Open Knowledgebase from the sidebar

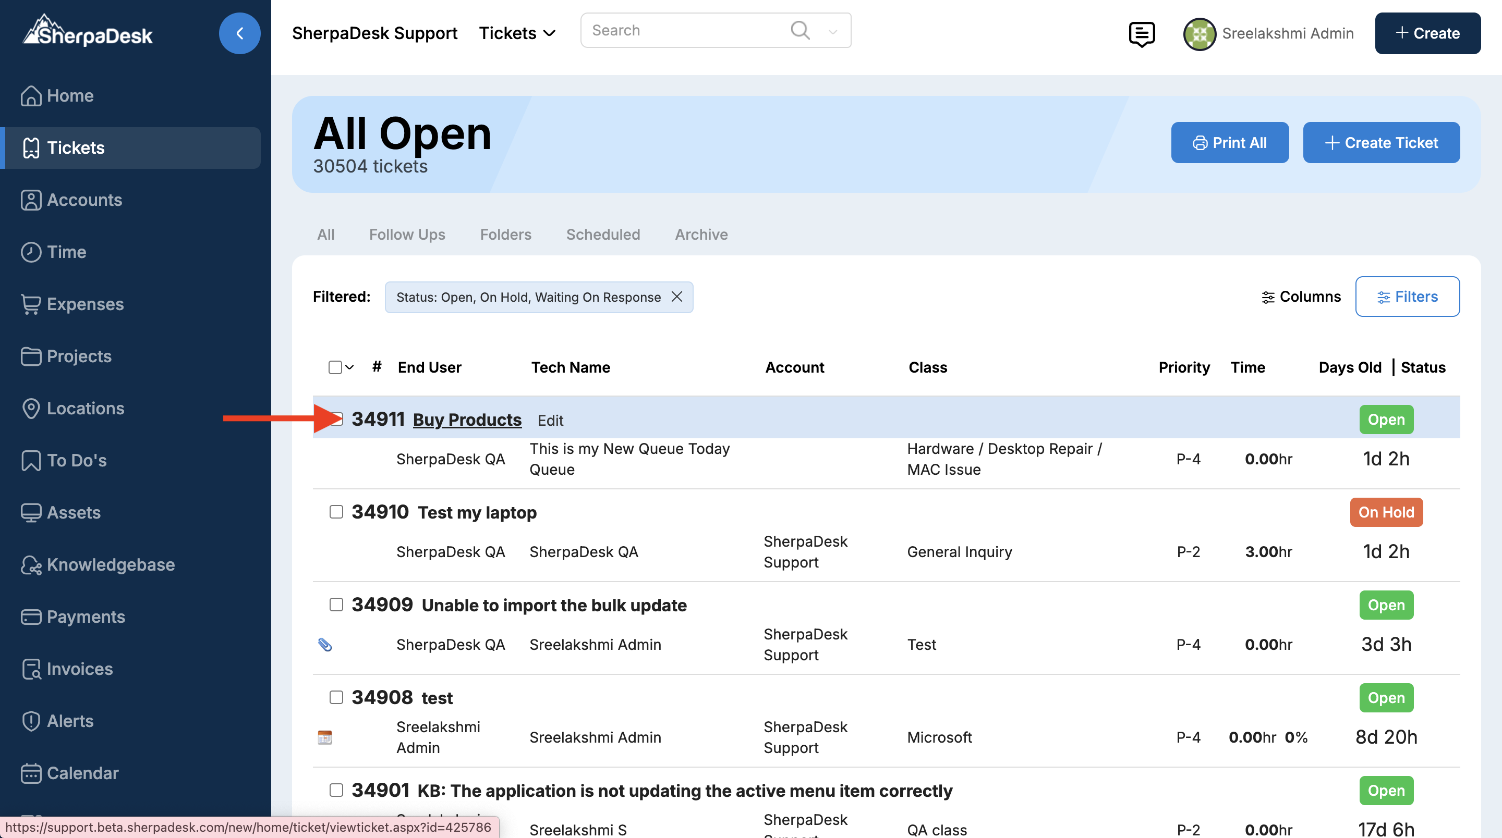click(110, 564)
